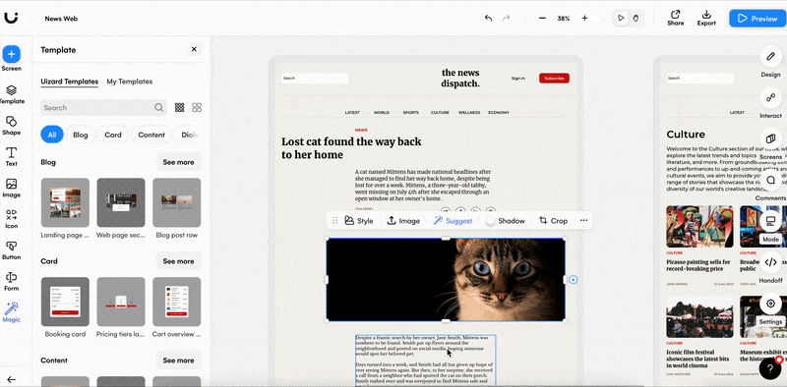Click the template Search field
The image size is (787, 387).
click(104, 107)
